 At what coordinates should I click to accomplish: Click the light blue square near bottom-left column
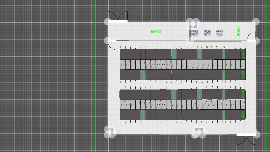point(116,131)
